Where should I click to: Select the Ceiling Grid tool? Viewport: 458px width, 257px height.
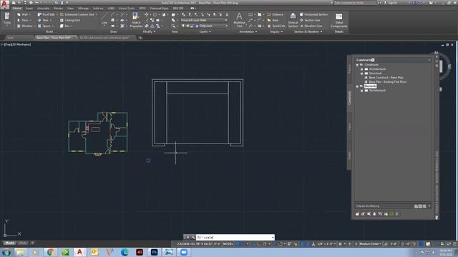tap(70, 20)
